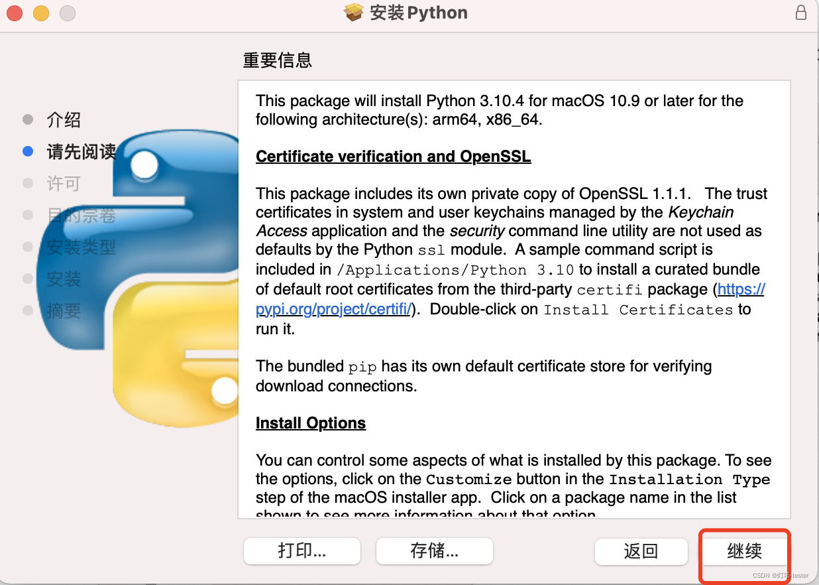
Task: Click the 继续 (Continue) button
Action: [x=744, y=551]
